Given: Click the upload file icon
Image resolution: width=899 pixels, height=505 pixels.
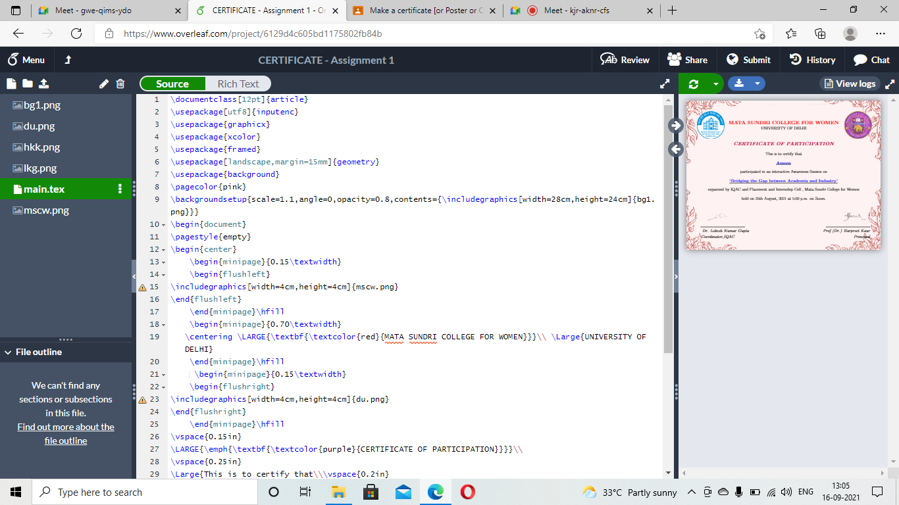Looking at the screenshot, I should coord(43,84).
